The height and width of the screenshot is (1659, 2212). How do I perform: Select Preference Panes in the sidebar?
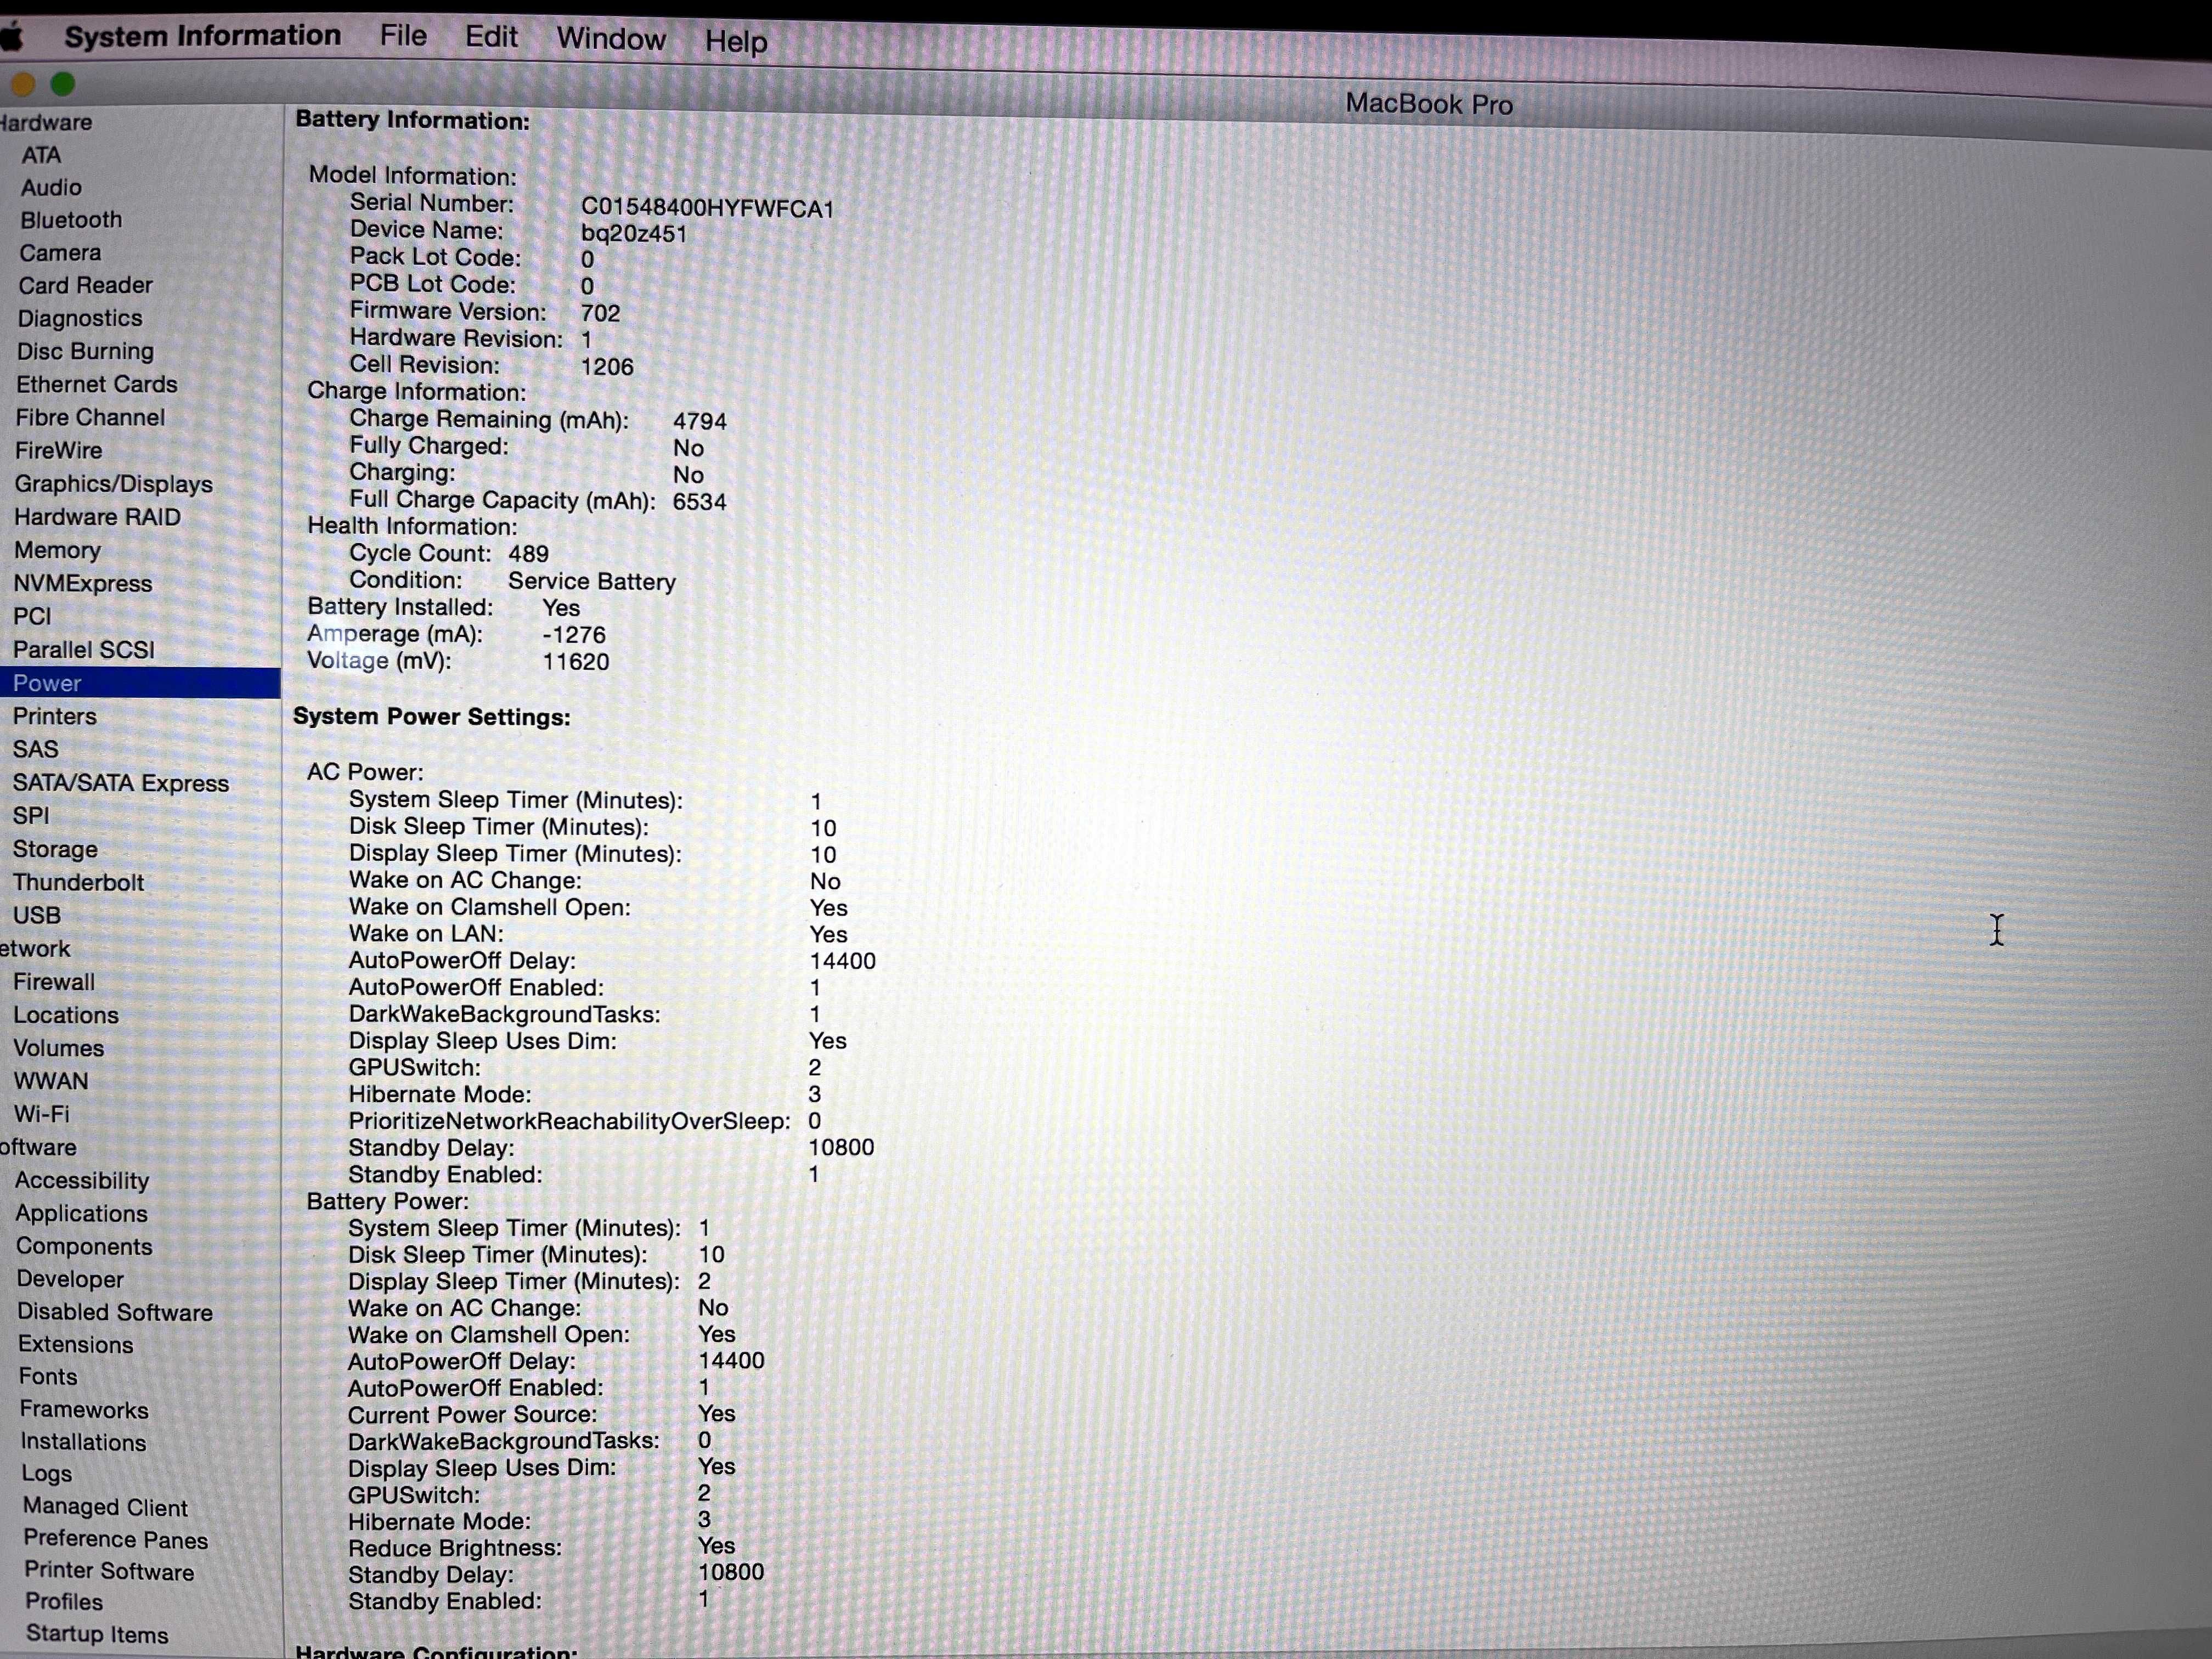click(x=116, y=1539)
